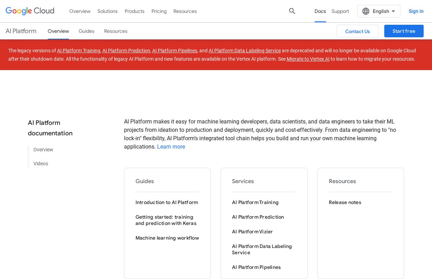Switch to the Guides tab
The image size is (432, 279).
click(x=86, y=31)
